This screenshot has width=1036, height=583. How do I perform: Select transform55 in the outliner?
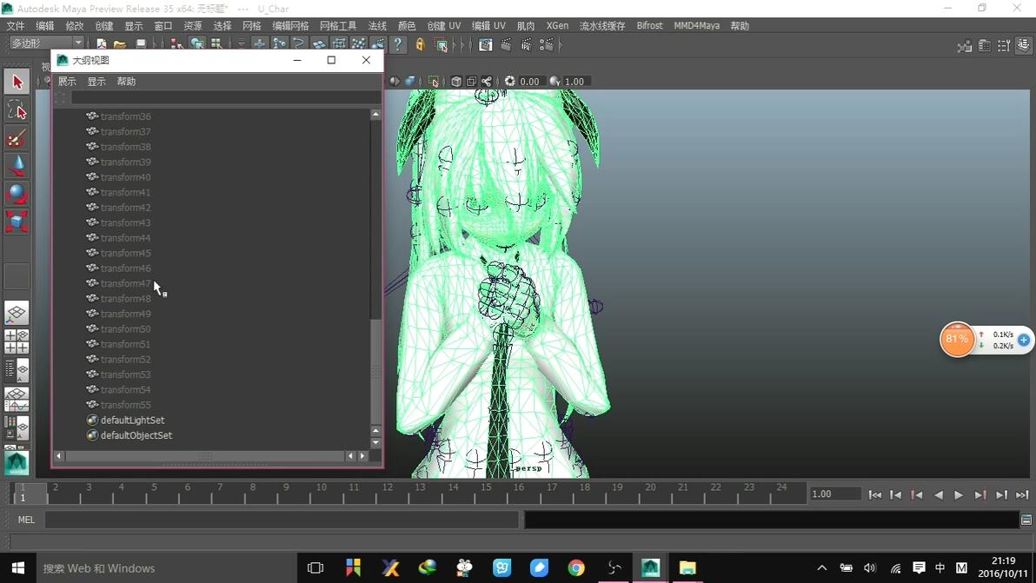pos(125,405)
